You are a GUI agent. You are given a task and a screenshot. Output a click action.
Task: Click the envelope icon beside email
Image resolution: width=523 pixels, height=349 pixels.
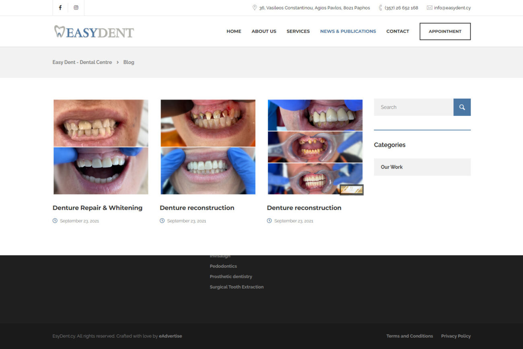click(x=429, y=8)
